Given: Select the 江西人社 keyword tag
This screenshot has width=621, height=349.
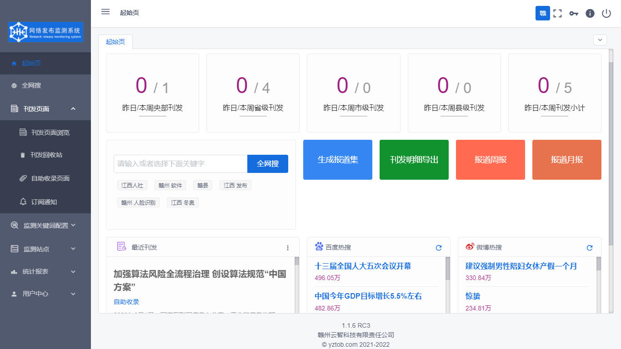Looking at the screenshot, I should coord(132,185).
